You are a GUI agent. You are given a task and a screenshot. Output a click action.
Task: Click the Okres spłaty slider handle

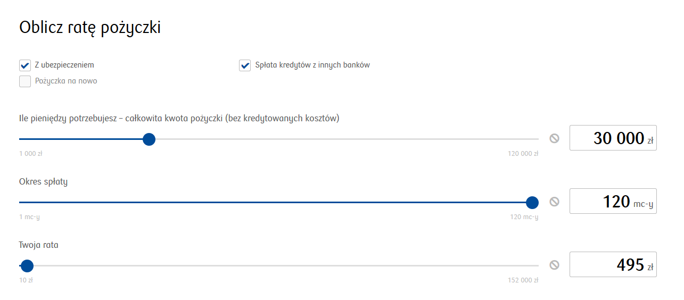tap(532, 203)
